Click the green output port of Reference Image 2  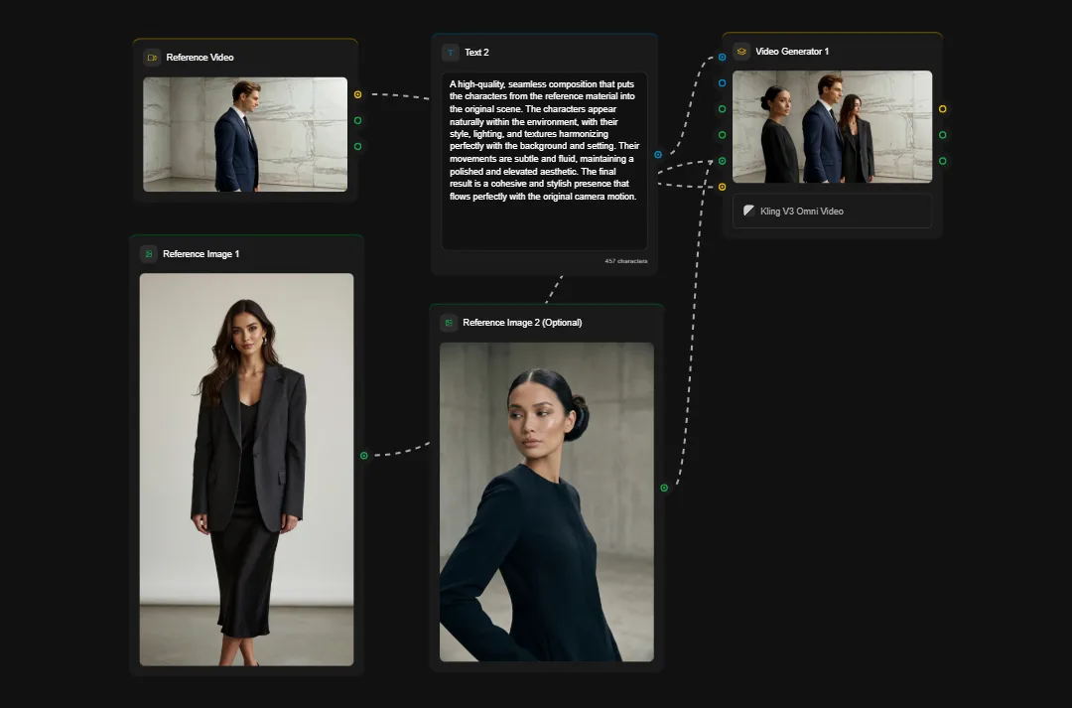tap(663, 488)
